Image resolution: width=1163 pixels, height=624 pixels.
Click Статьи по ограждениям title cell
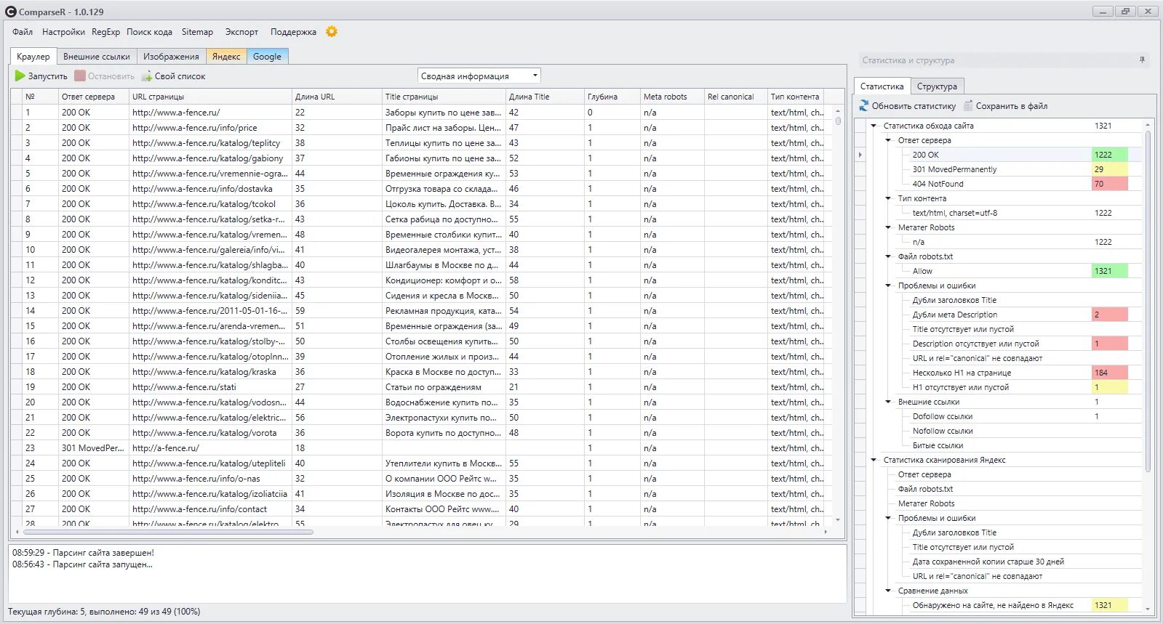coord(444,387)
